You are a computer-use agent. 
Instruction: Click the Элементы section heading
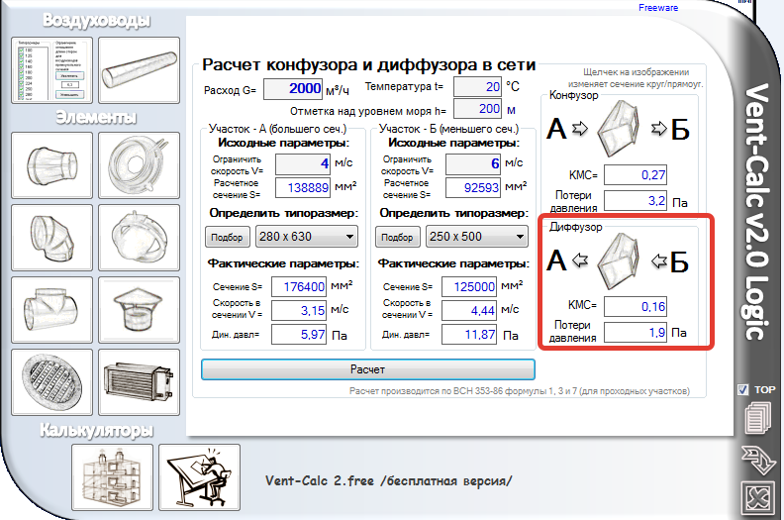95,117
